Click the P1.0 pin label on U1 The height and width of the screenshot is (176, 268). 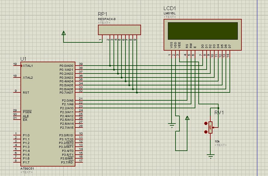click(26, 135)
